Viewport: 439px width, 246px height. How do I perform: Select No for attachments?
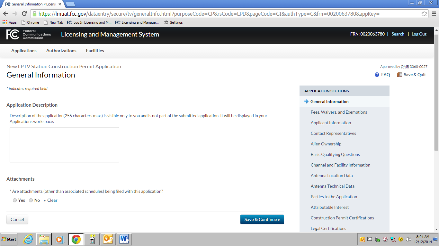pyautogui.click(x=31, y=200)
